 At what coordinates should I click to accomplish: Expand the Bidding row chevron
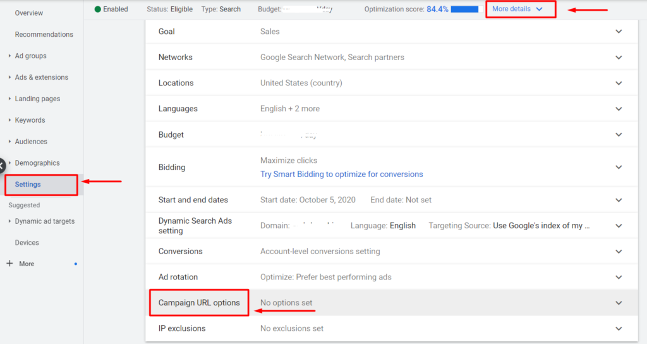tap(619, 167)
